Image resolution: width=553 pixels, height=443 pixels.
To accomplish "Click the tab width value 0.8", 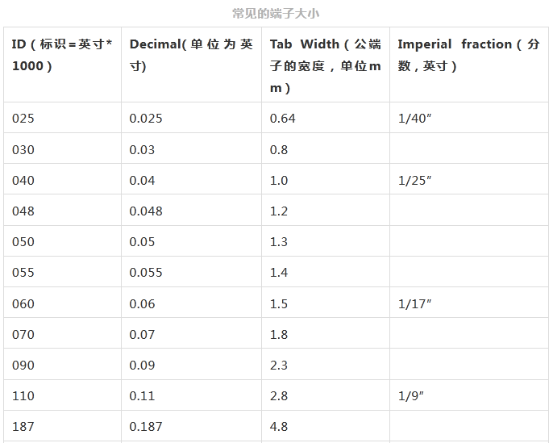I will (x=279, y=149).
